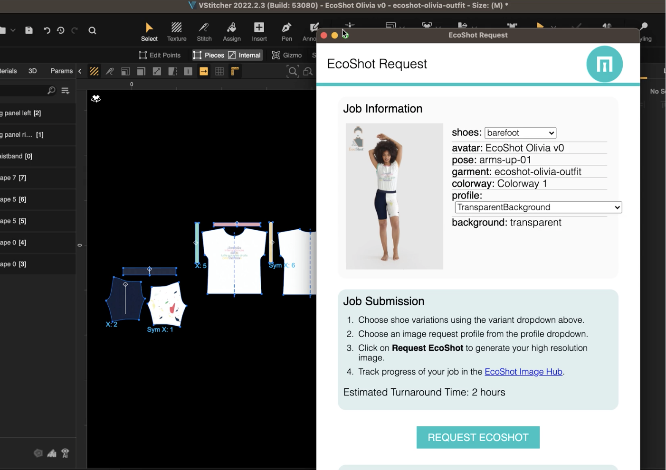Screen dimensions: 666x470
Task: Open the list filter options menu icon
Action: tap(66, 91)
